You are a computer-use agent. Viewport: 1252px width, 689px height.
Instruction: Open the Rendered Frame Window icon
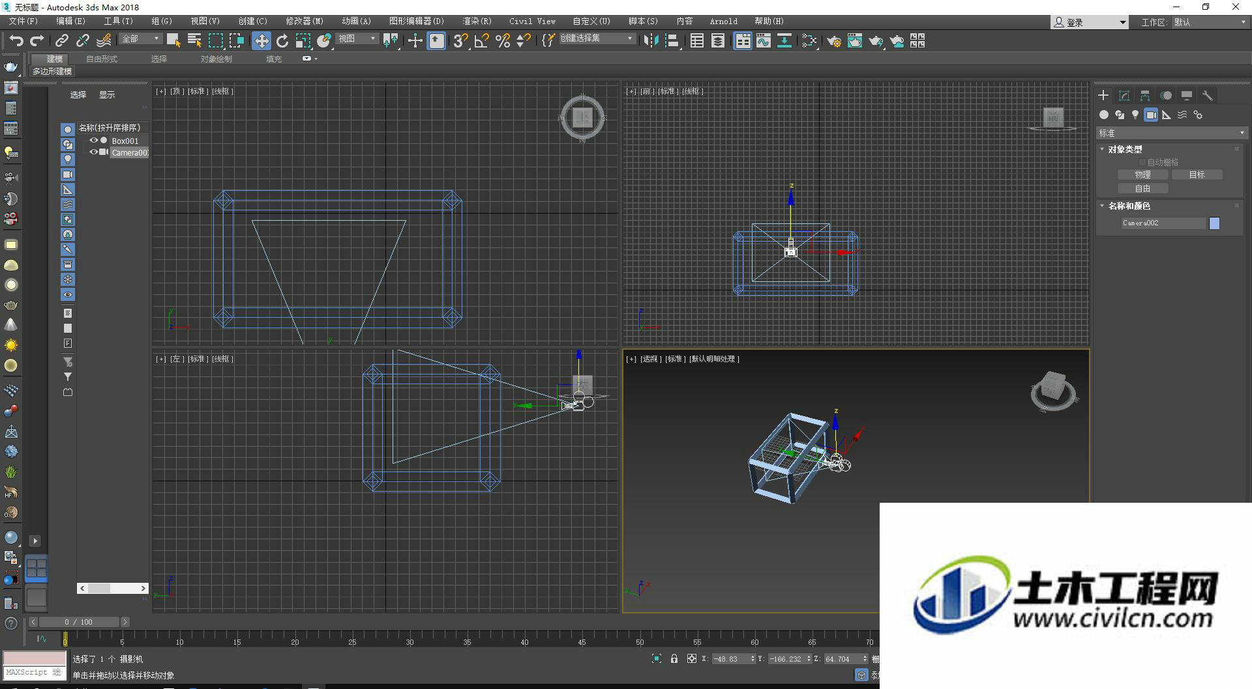pos(855,41)
